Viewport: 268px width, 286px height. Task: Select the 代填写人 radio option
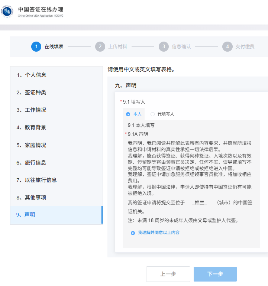(x=152, y=114)
